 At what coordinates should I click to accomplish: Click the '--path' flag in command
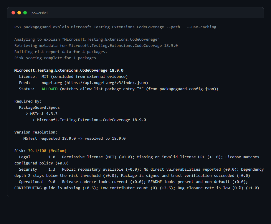click(x=173, y=27)
